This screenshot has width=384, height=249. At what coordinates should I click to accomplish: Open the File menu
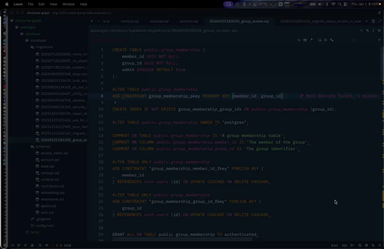31,4
